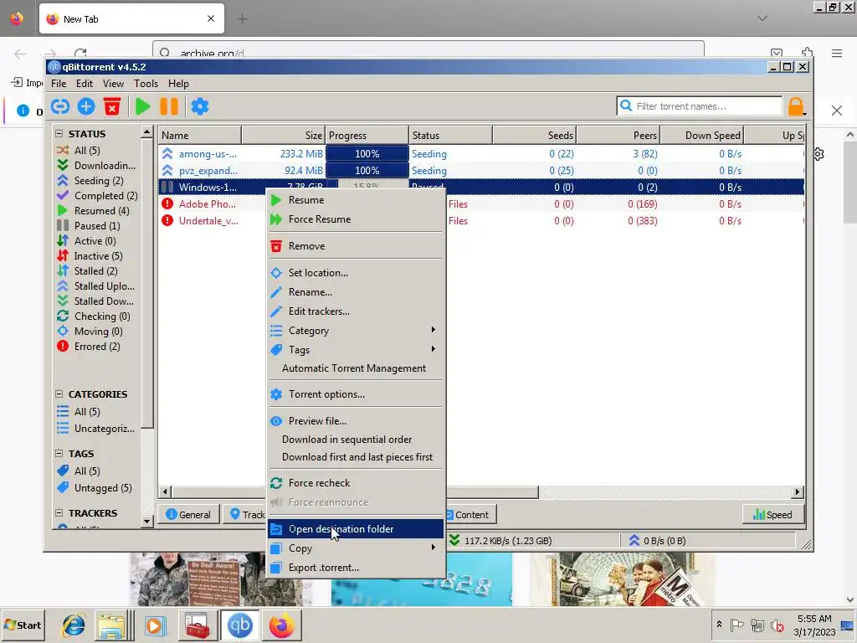
Task: Click the orange Pause toolbar icon
Action: coord(169,106)
